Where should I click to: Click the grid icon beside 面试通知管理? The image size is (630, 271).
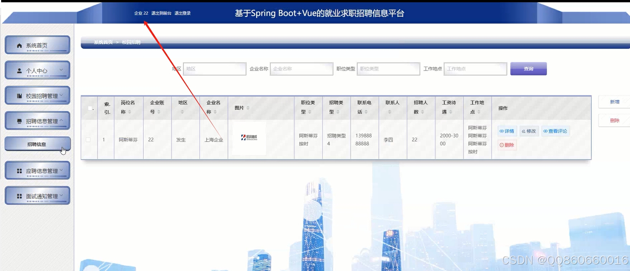pyautogui.click(x=19, y=196)
